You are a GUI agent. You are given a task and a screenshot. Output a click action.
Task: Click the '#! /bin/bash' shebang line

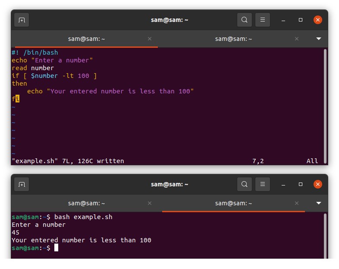35,53
